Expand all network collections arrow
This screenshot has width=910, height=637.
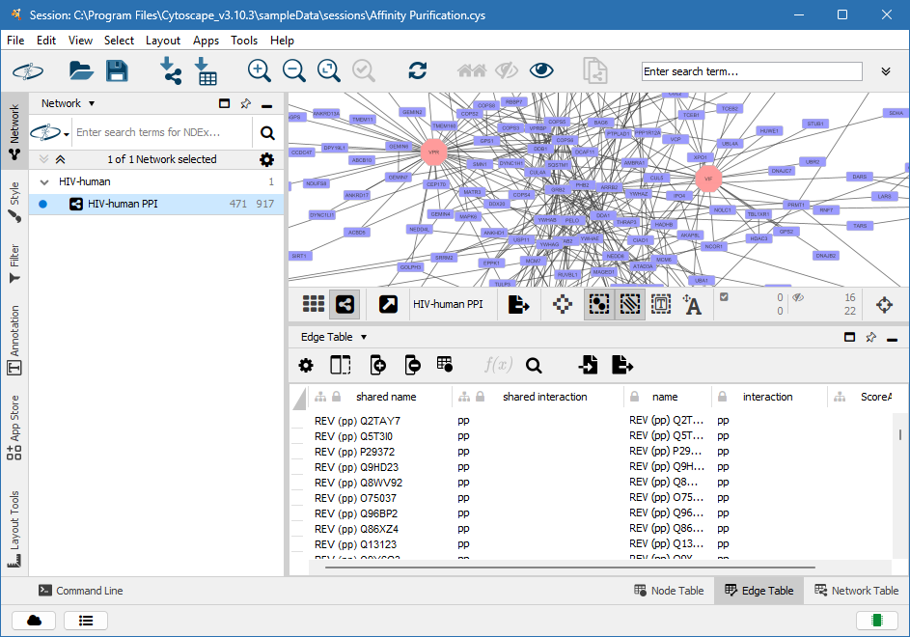(43, 159)
